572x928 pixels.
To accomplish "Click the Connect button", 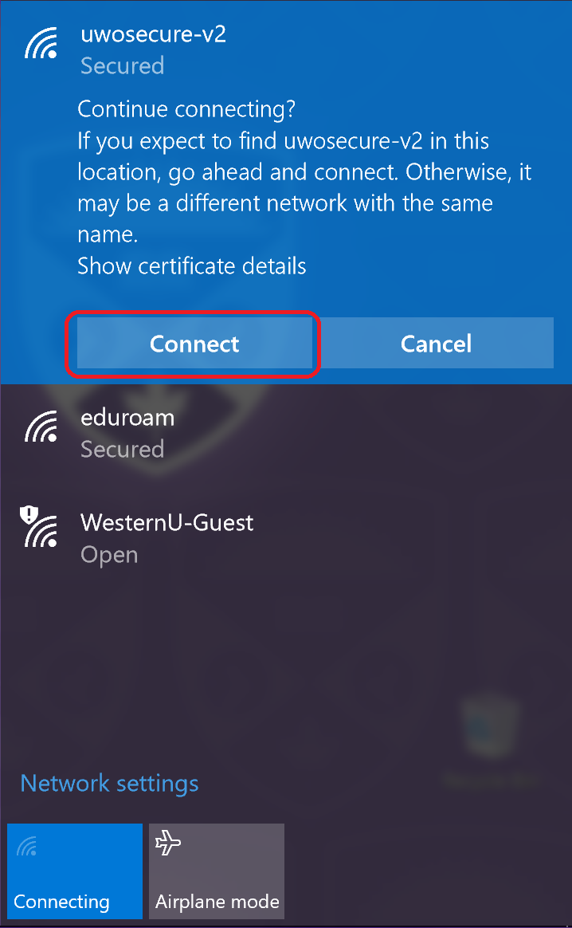I will click(x=194, y=344).
